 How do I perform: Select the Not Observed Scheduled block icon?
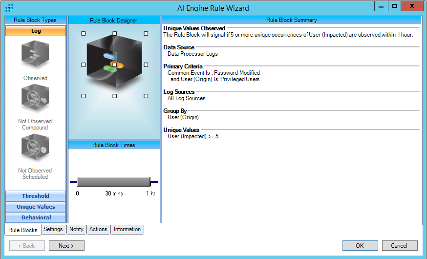pyautogui.click(x=35, y=149)
